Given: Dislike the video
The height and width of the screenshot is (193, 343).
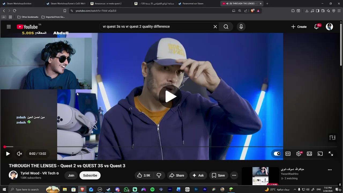Looking at the screenshot, I should 159,175.
